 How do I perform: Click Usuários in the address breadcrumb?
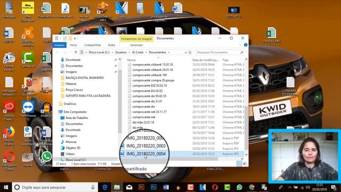[121, 52]
